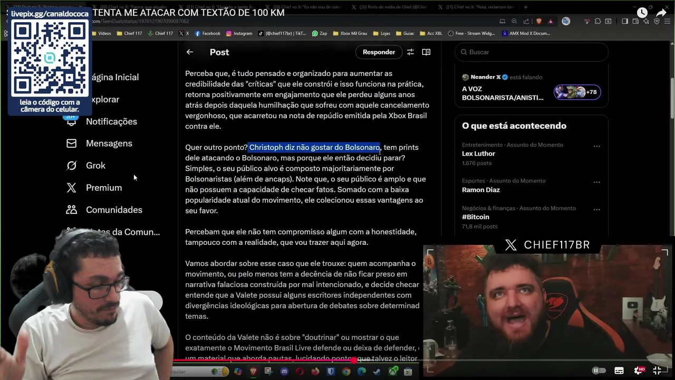The width and height of the screenshot is (675, 380).
Task: Open AMX Mod X Docum... bookmark
Action: coord(526,33)
